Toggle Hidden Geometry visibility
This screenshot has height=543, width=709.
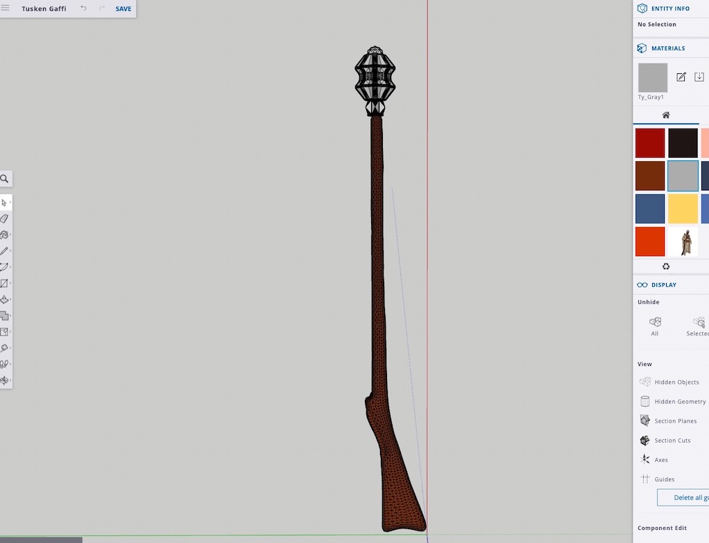click(x=673, y=402)
